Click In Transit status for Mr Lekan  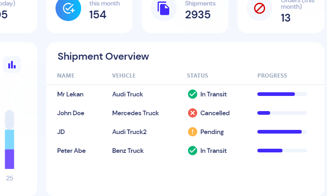pos(214,95)
